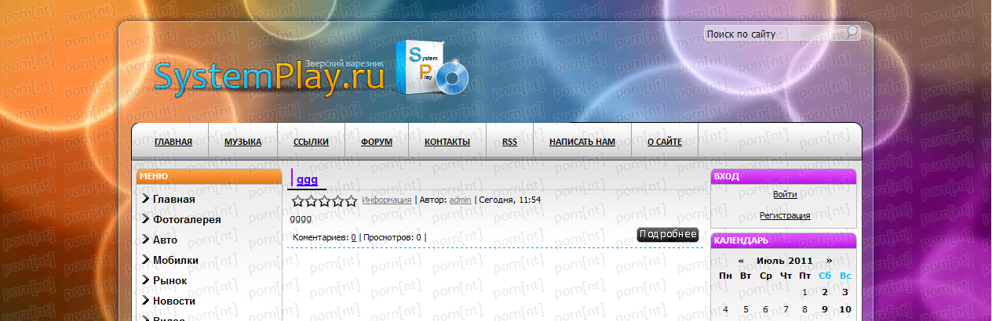This screenshot has height=321, width=992.
Task: Select day 7 in the calendar
Action: click(786, 309)
